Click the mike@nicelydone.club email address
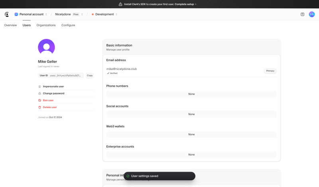The width and height of the screenshot is (319, 187). tap(122, 69)
